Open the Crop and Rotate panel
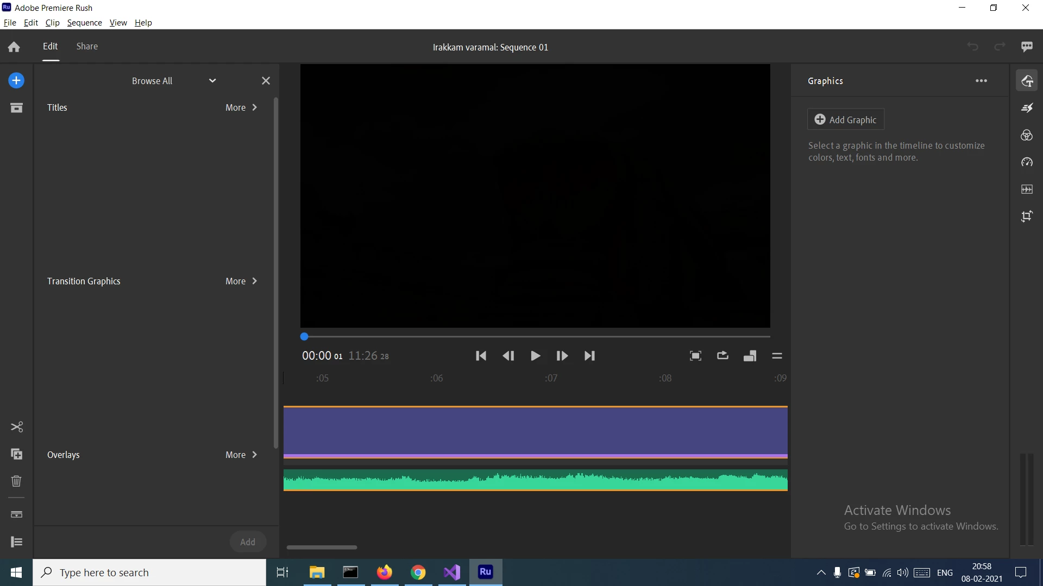 1027,216
